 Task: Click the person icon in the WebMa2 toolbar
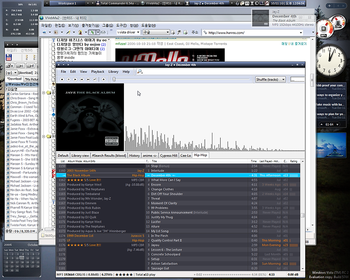(x=80, y=33)
